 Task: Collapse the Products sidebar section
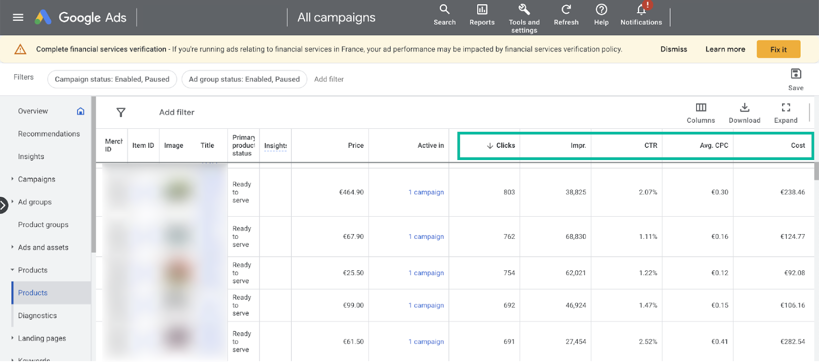click(12, 270)
